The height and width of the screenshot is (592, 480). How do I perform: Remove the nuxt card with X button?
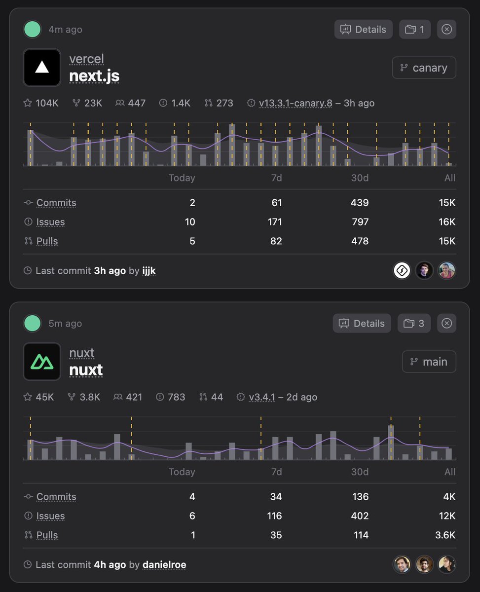446,323
